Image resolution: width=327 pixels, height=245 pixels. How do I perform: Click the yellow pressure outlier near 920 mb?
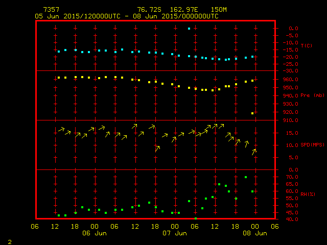pyautogui.click(x=252, y=113)
